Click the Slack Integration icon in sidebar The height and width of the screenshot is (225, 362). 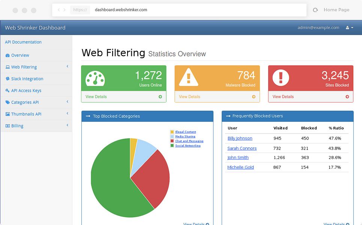8,79
